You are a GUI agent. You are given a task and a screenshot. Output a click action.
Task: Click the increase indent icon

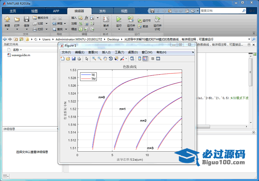(x=86, y=29)
